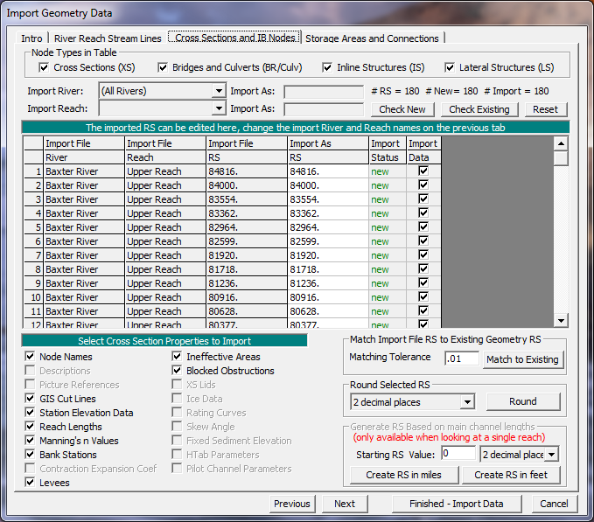The height and width of the screenshot is (522, 594).
Task: Select Import As RS cell 83554
Action: coord(328,199)
